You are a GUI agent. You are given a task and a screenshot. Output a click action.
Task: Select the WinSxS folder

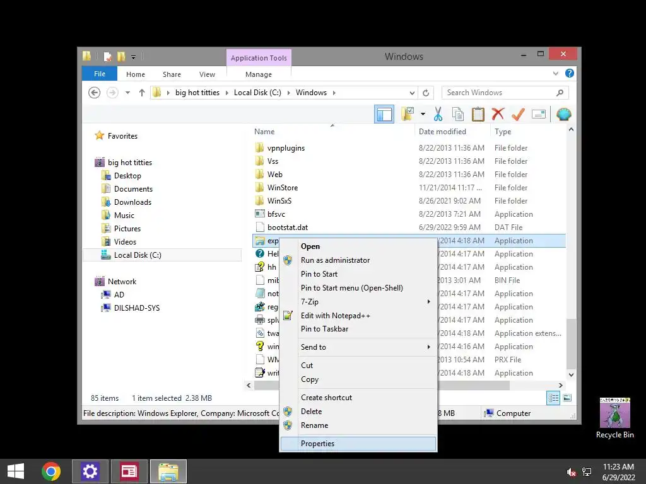click(x=279, y=201)
